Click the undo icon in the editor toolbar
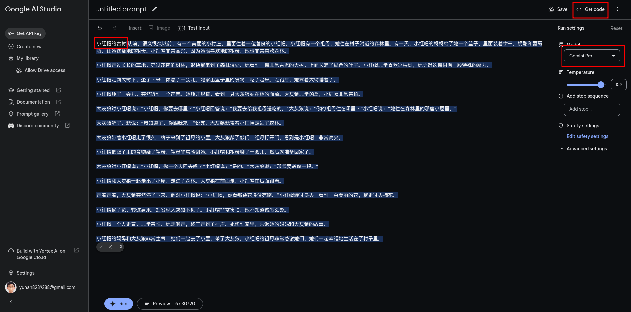This screenshot has height=312, width=631. (x=100, y=28)
